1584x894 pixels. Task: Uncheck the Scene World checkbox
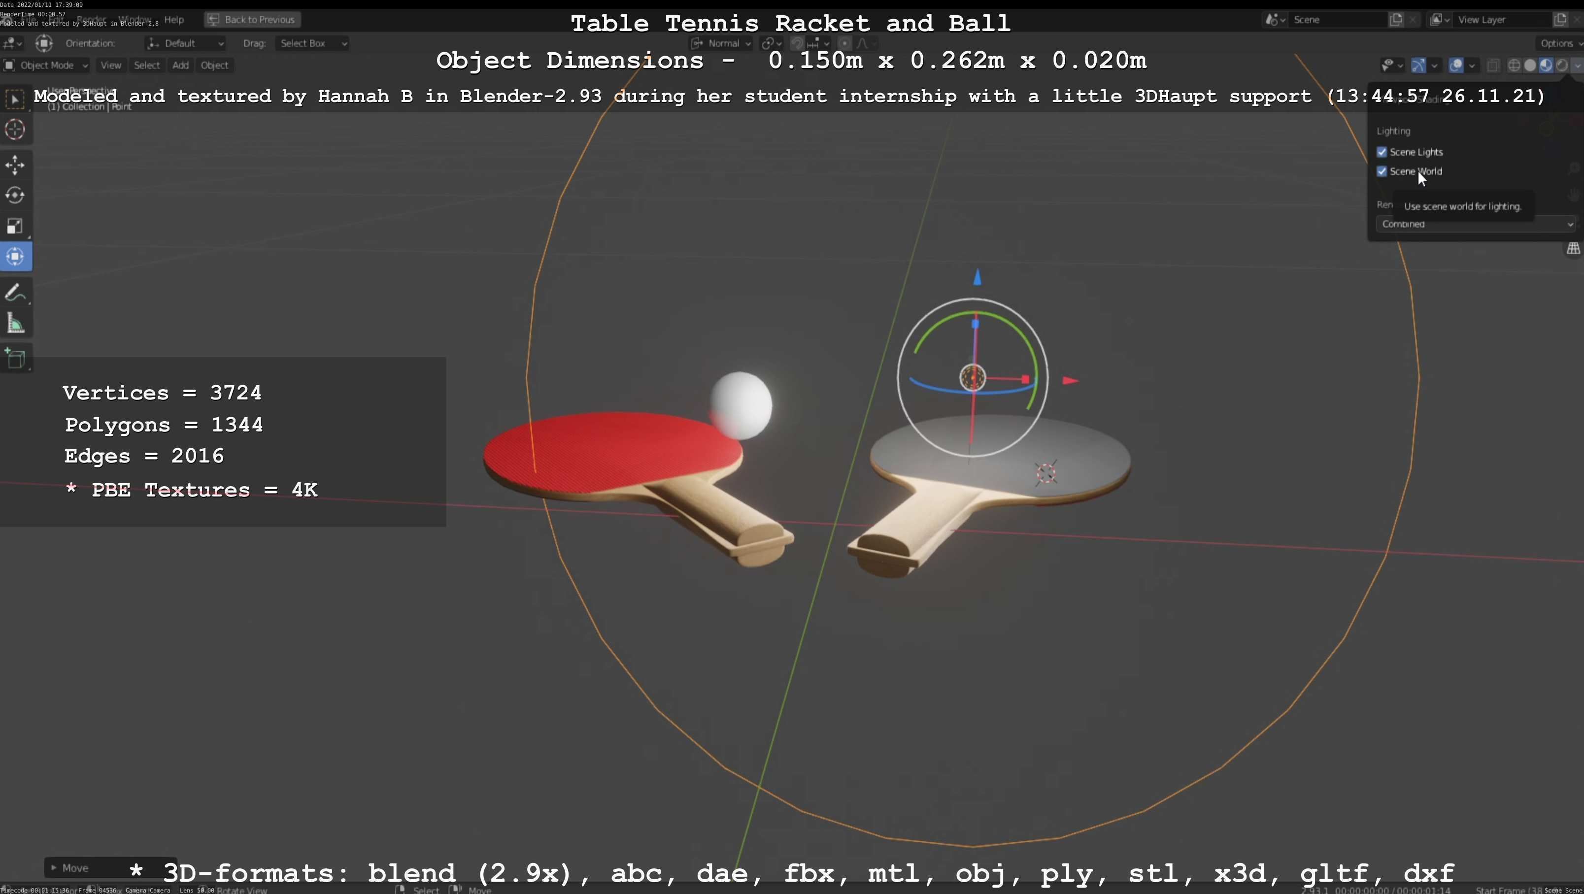[x=1382, y=171]
